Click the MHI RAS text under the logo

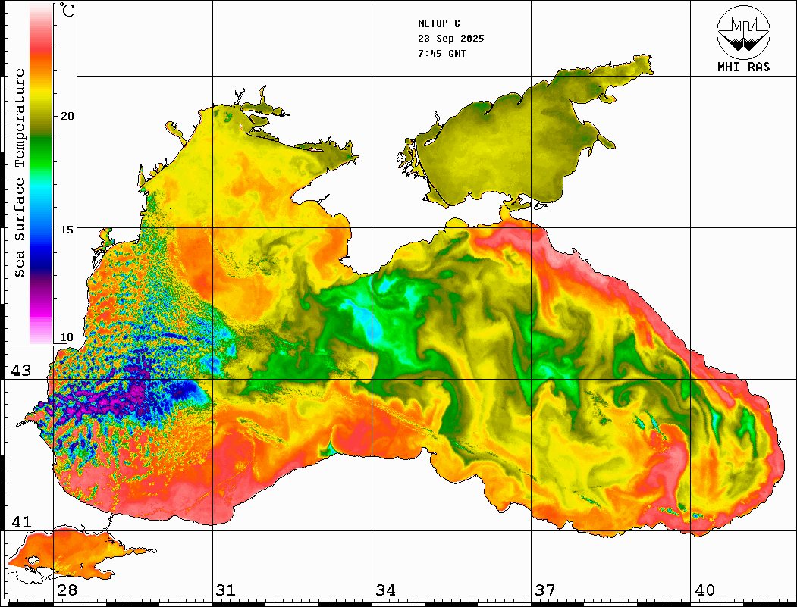click(x=743, y=67)
